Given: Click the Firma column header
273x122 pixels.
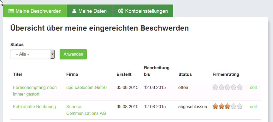Looking at the screenshot, I should 72,75.
